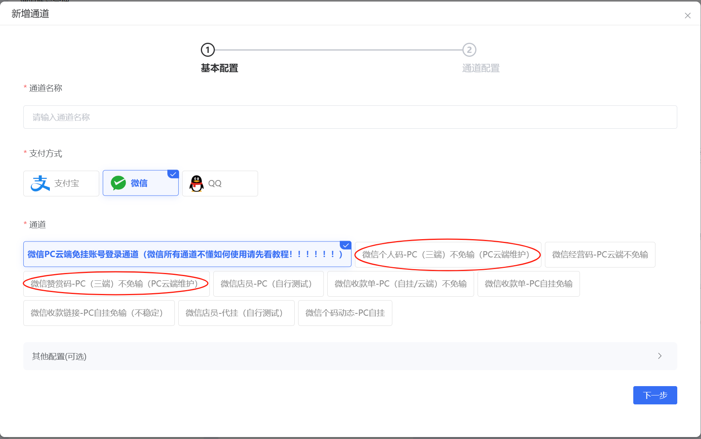
Task: Select 微信收款链接-PC自挂免输（不稳定）channel
Action: click(x=99, y=313)
